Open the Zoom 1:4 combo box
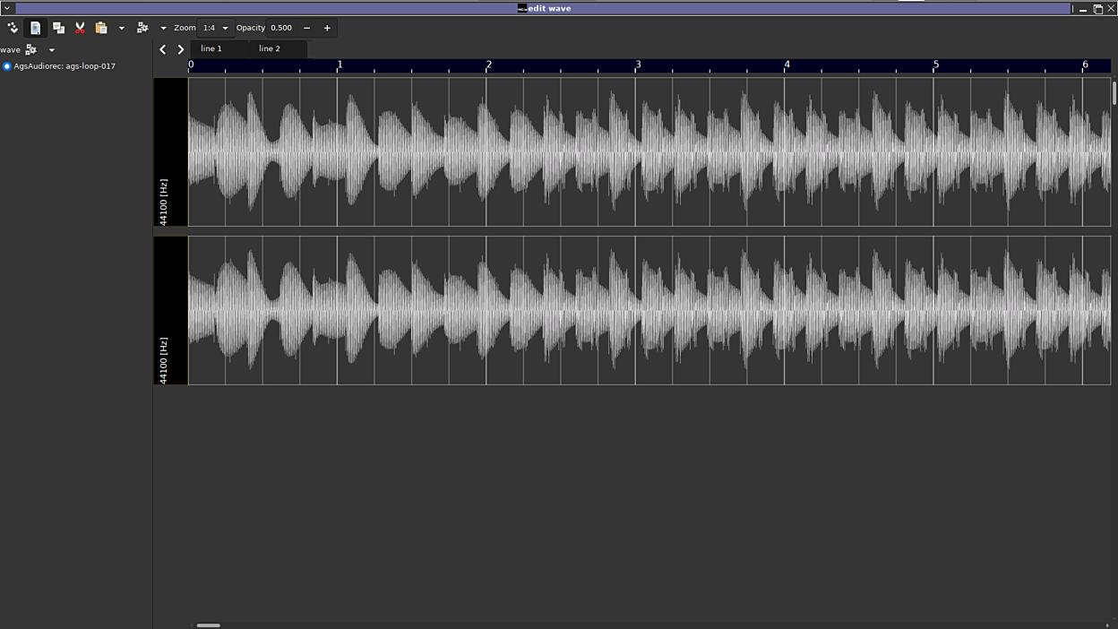Image resolution: width=1118 pixels, height=629 pixels. click(x=215, y=28)
